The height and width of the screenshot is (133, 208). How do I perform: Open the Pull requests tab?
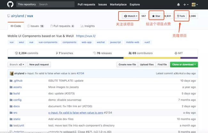pyautogui.click(x=62, y=26)
